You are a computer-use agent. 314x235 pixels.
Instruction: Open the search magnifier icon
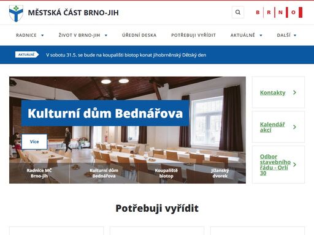click(238, 12)
